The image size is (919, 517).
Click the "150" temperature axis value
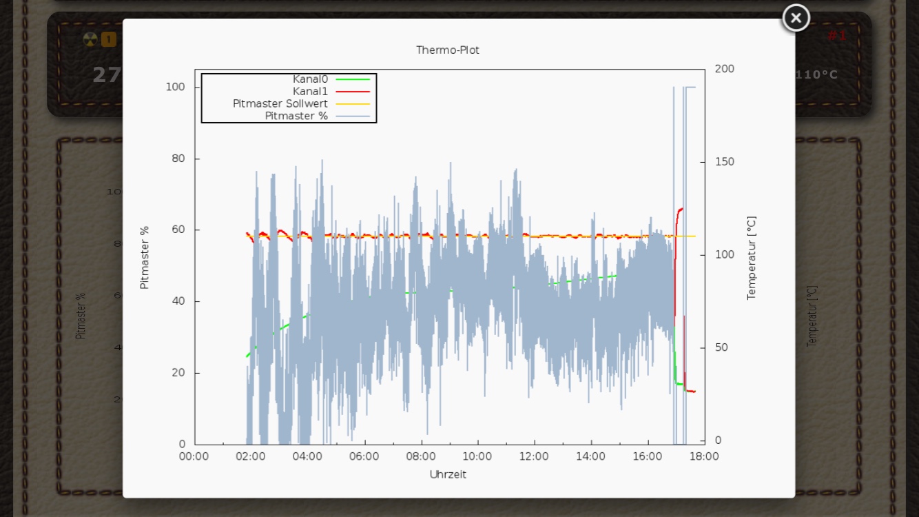[725, 162]
